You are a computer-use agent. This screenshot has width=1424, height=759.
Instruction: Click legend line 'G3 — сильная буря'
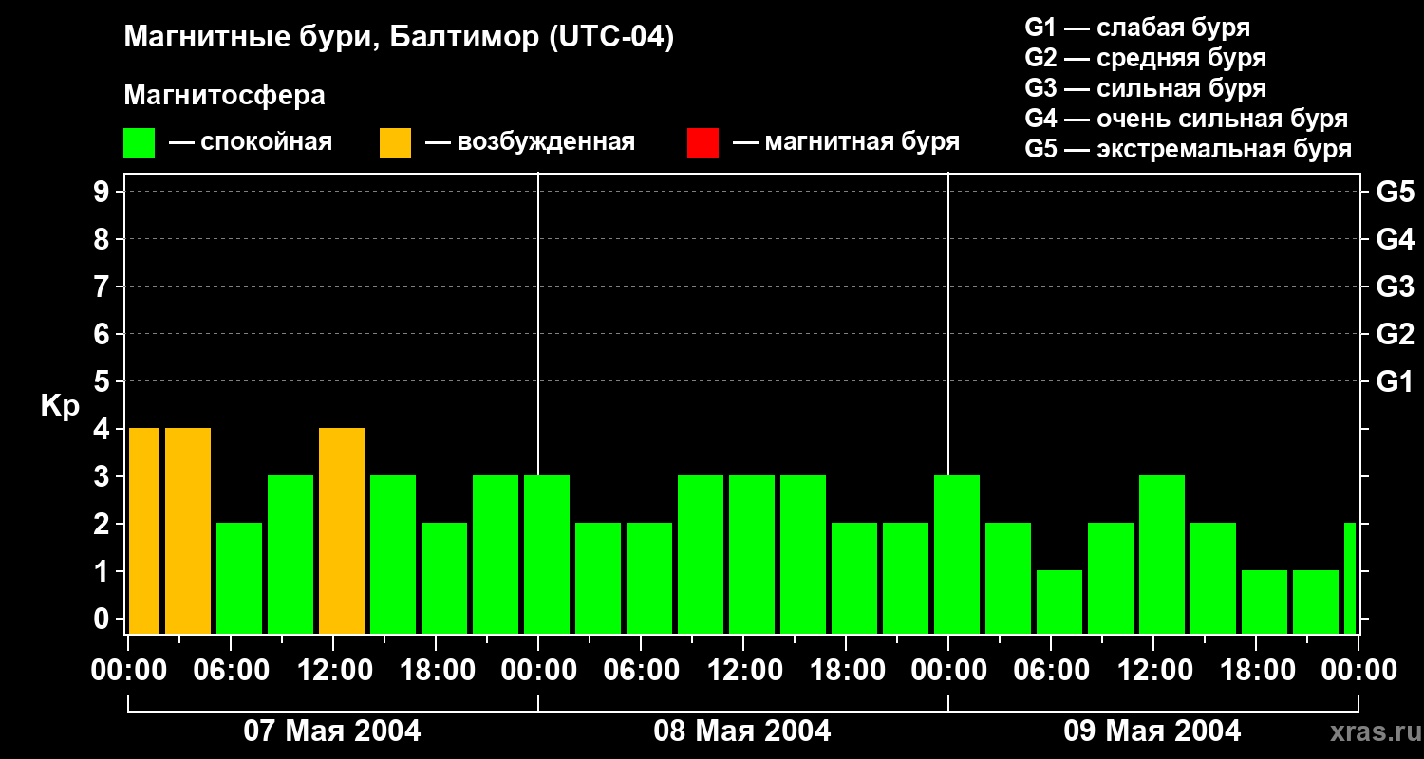(x=1145, y=88)
